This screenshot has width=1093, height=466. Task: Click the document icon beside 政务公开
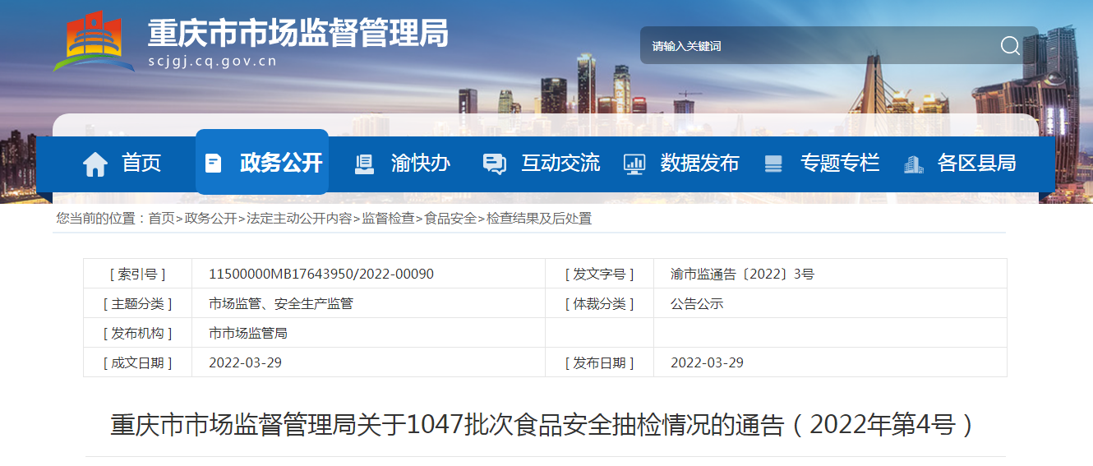[213, 163]
